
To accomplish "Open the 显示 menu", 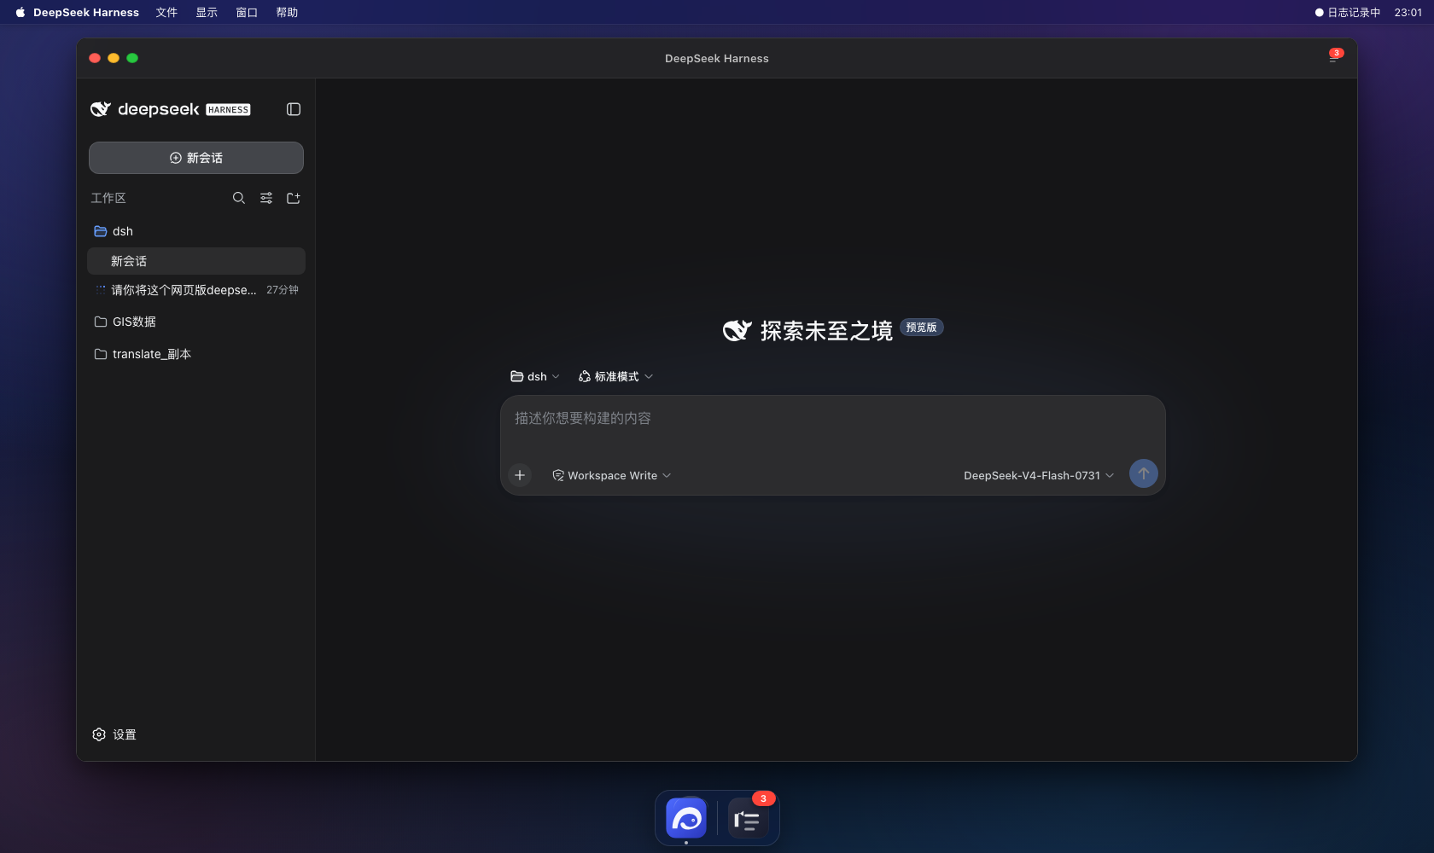I will (x=207, y=12).
